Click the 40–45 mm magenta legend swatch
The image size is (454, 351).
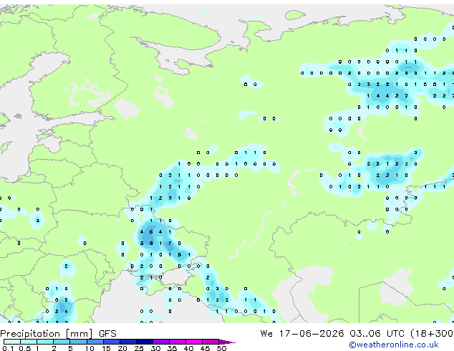pos(194,342)
